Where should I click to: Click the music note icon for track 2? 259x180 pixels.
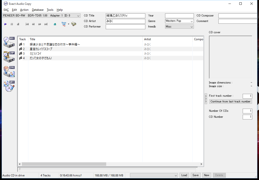pos(20,49)
